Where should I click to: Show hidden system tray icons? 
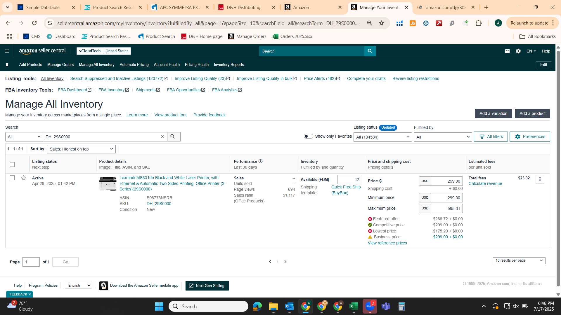tap(484, 306)
